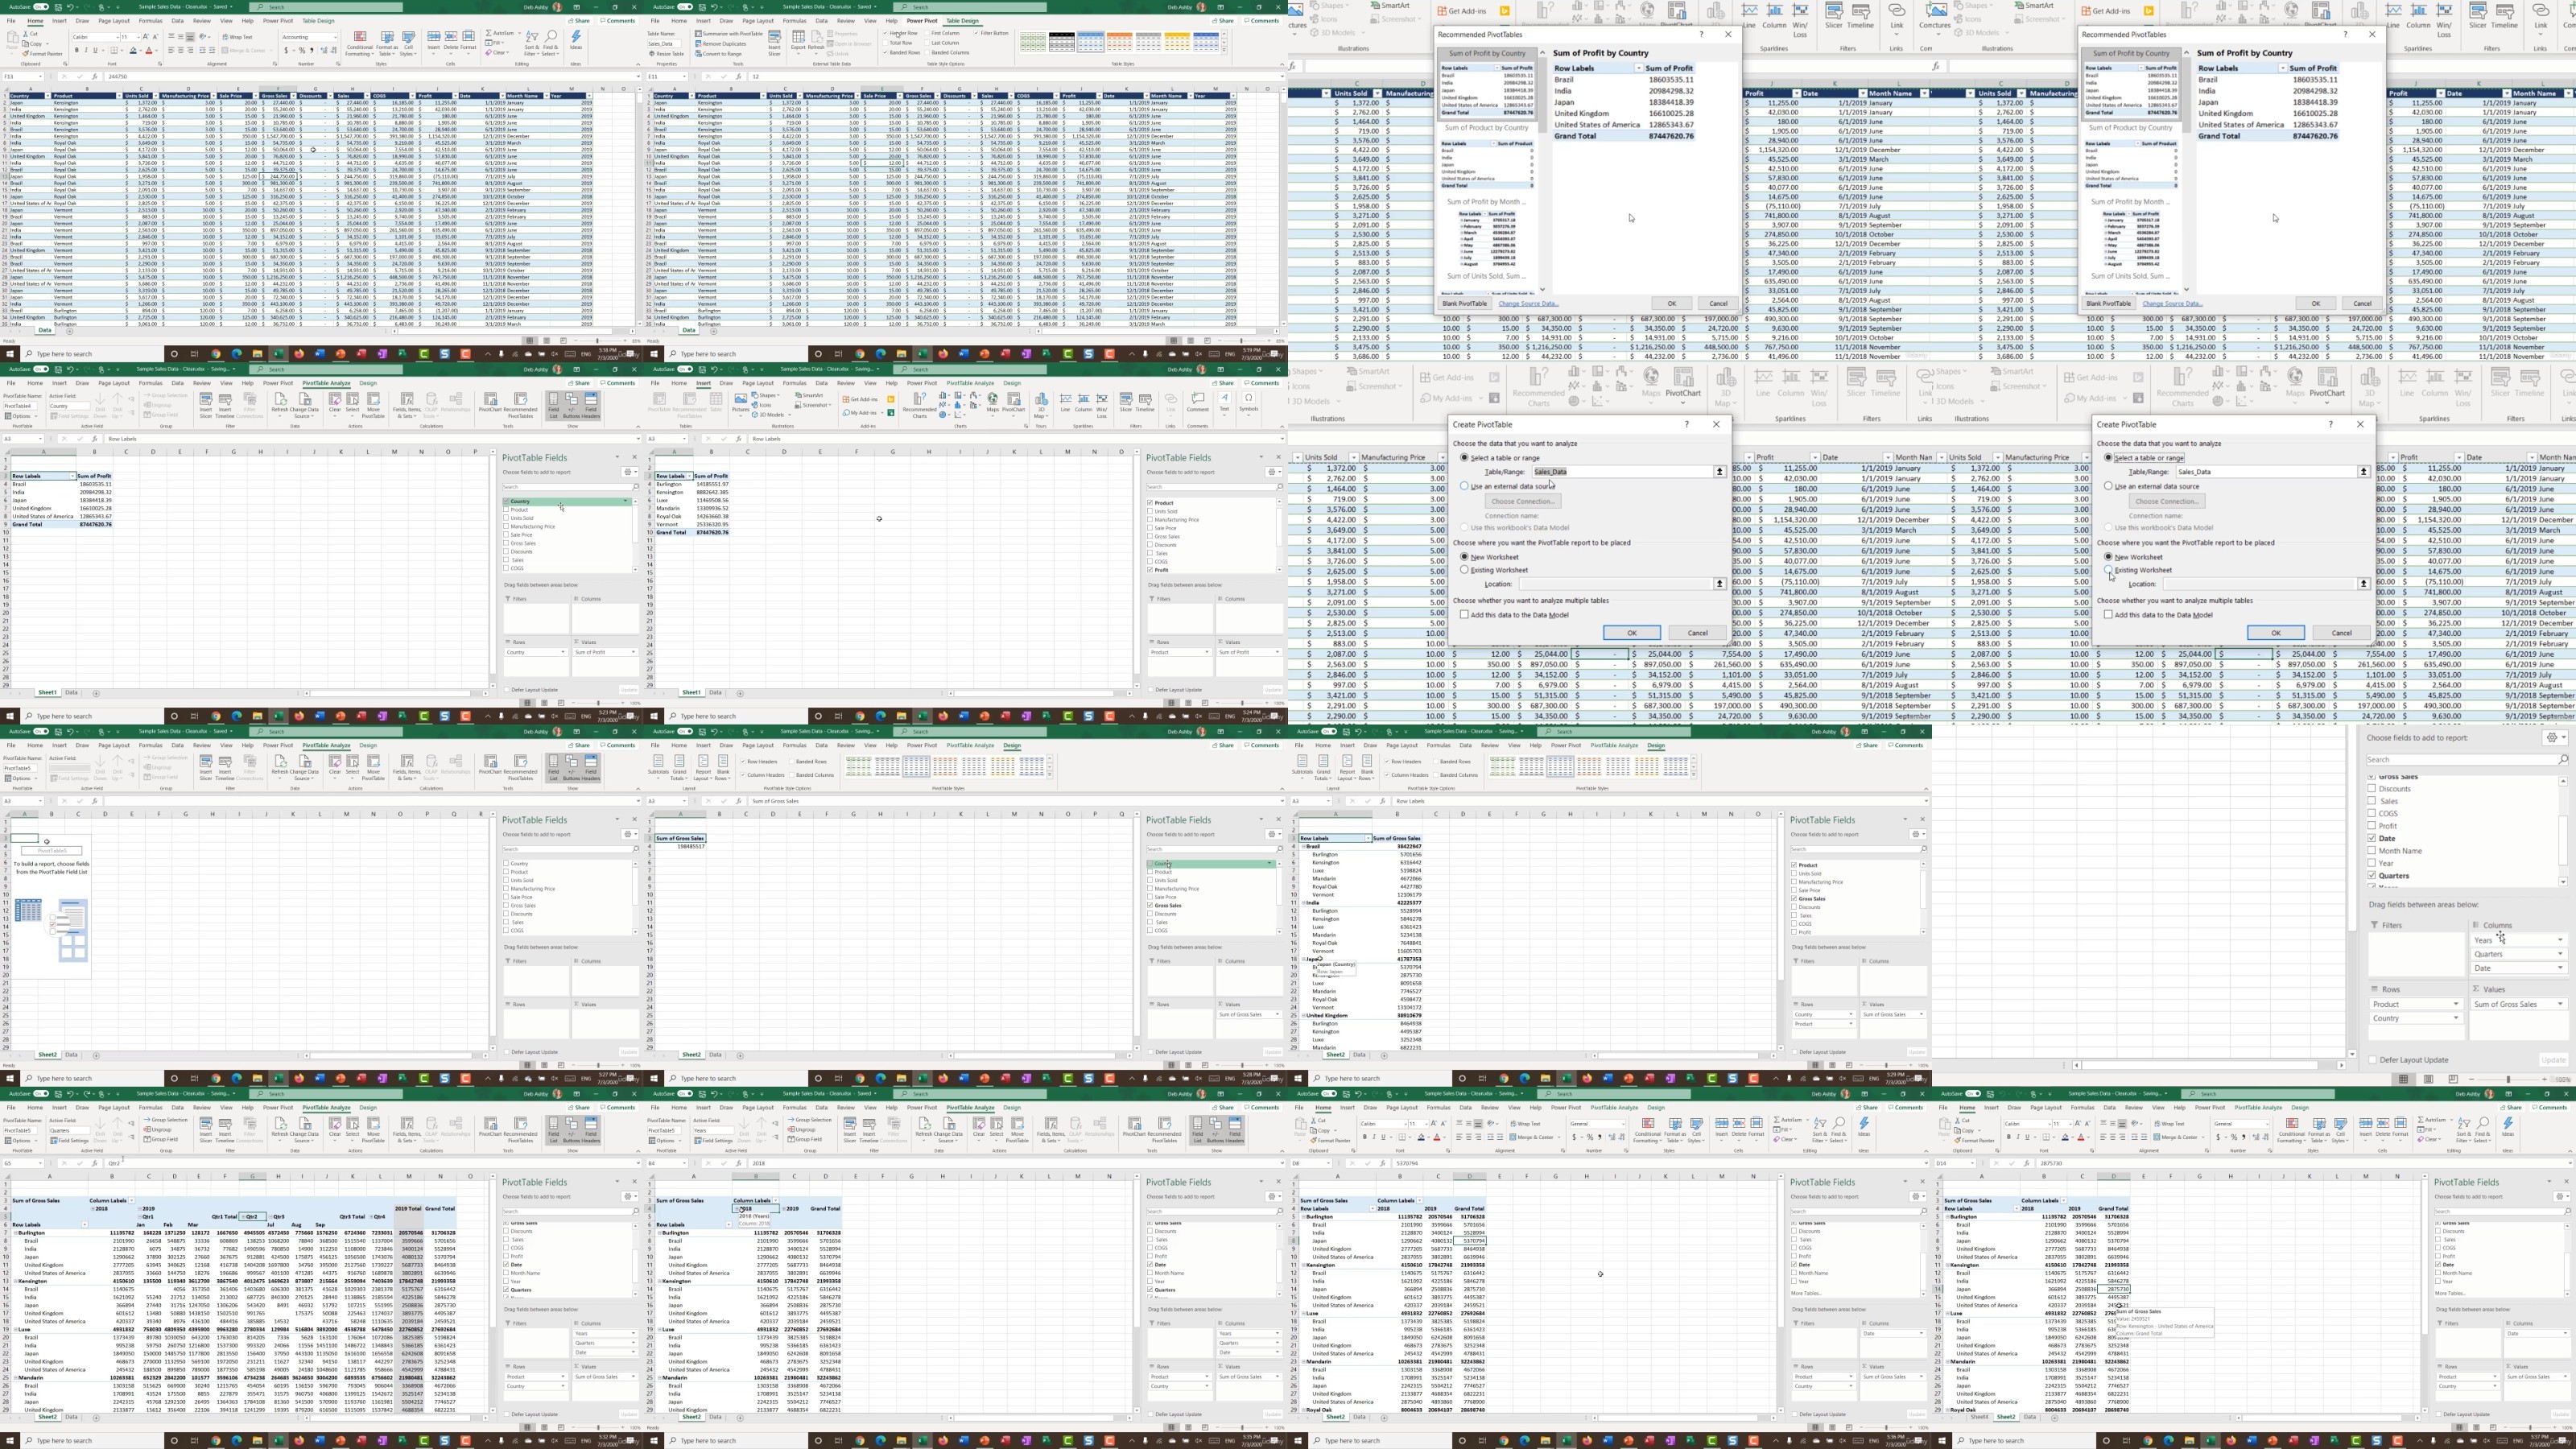Click Blank PivotTable in left Recommended PivotTables dialog
The width and height of the screenshot is (2576, 1449).
point(1464,303)
